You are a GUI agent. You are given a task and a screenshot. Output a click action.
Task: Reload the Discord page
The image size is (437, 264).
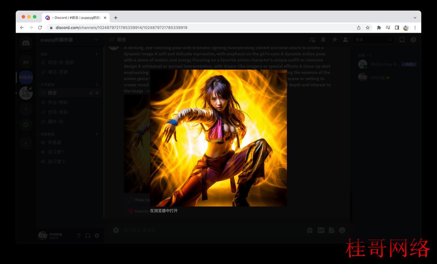40,27
